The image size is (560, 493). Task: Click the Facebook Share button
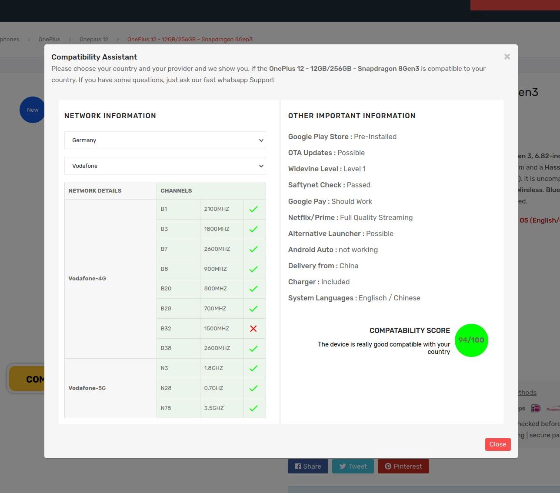(308, 466)
